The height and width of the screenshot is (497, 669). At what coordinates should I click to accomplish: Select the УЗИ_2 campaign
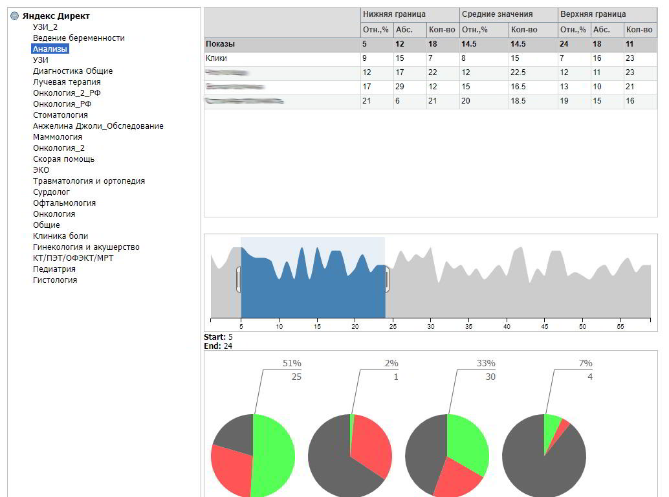tap(45, 27)
